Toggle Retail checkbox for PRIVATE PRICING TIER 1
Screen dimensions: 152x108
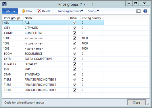click(x=74, y=80)
